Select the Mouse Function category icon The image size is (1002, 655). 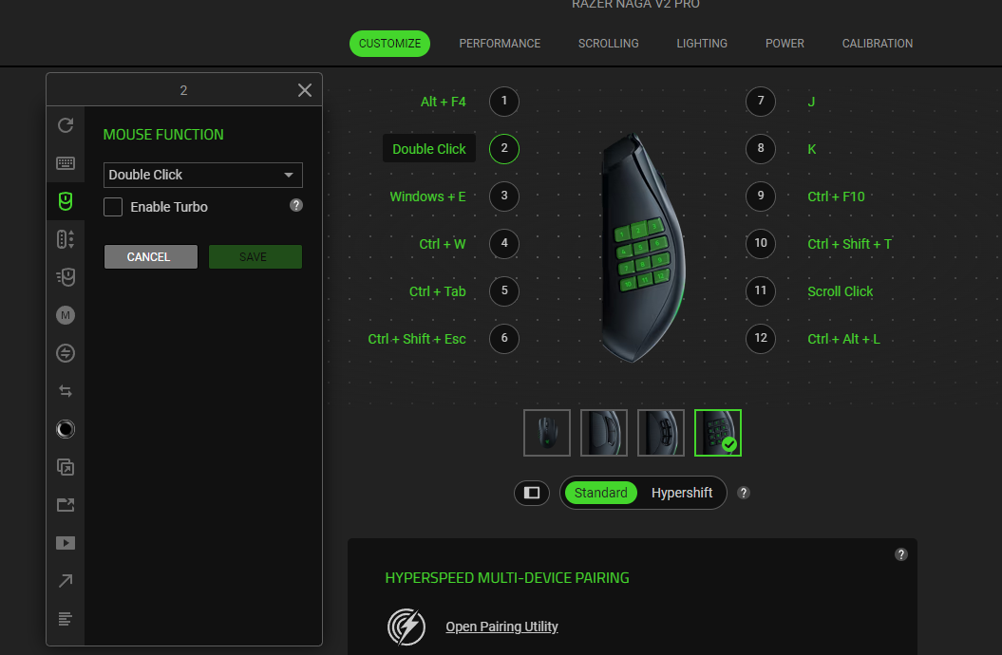point(66,201)
